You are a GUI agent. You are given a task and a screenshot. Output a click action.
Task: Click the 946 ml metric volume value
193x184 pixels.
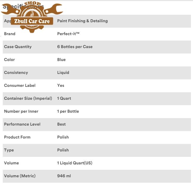64,176
